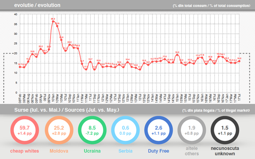The height and width of the screenshot is (159, 255).
Task: Click the dark blue Duty Free circle
Action: tap(159, 130)
